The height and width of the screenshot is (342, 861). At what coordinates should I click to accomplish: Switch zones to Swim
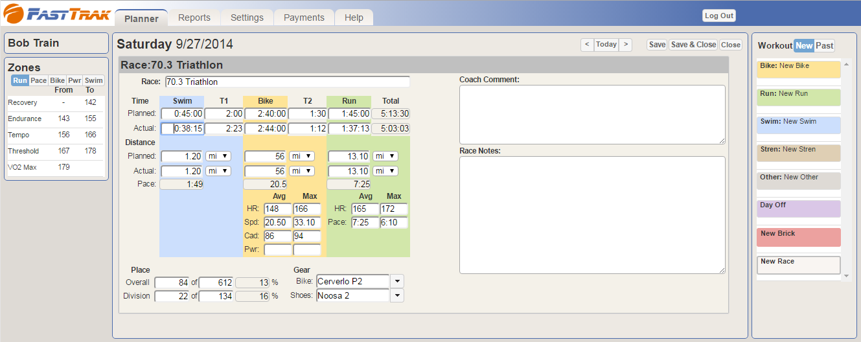coord(94,80)
